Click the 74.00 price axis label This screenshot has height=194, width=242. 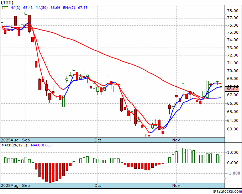pos(233,40)
